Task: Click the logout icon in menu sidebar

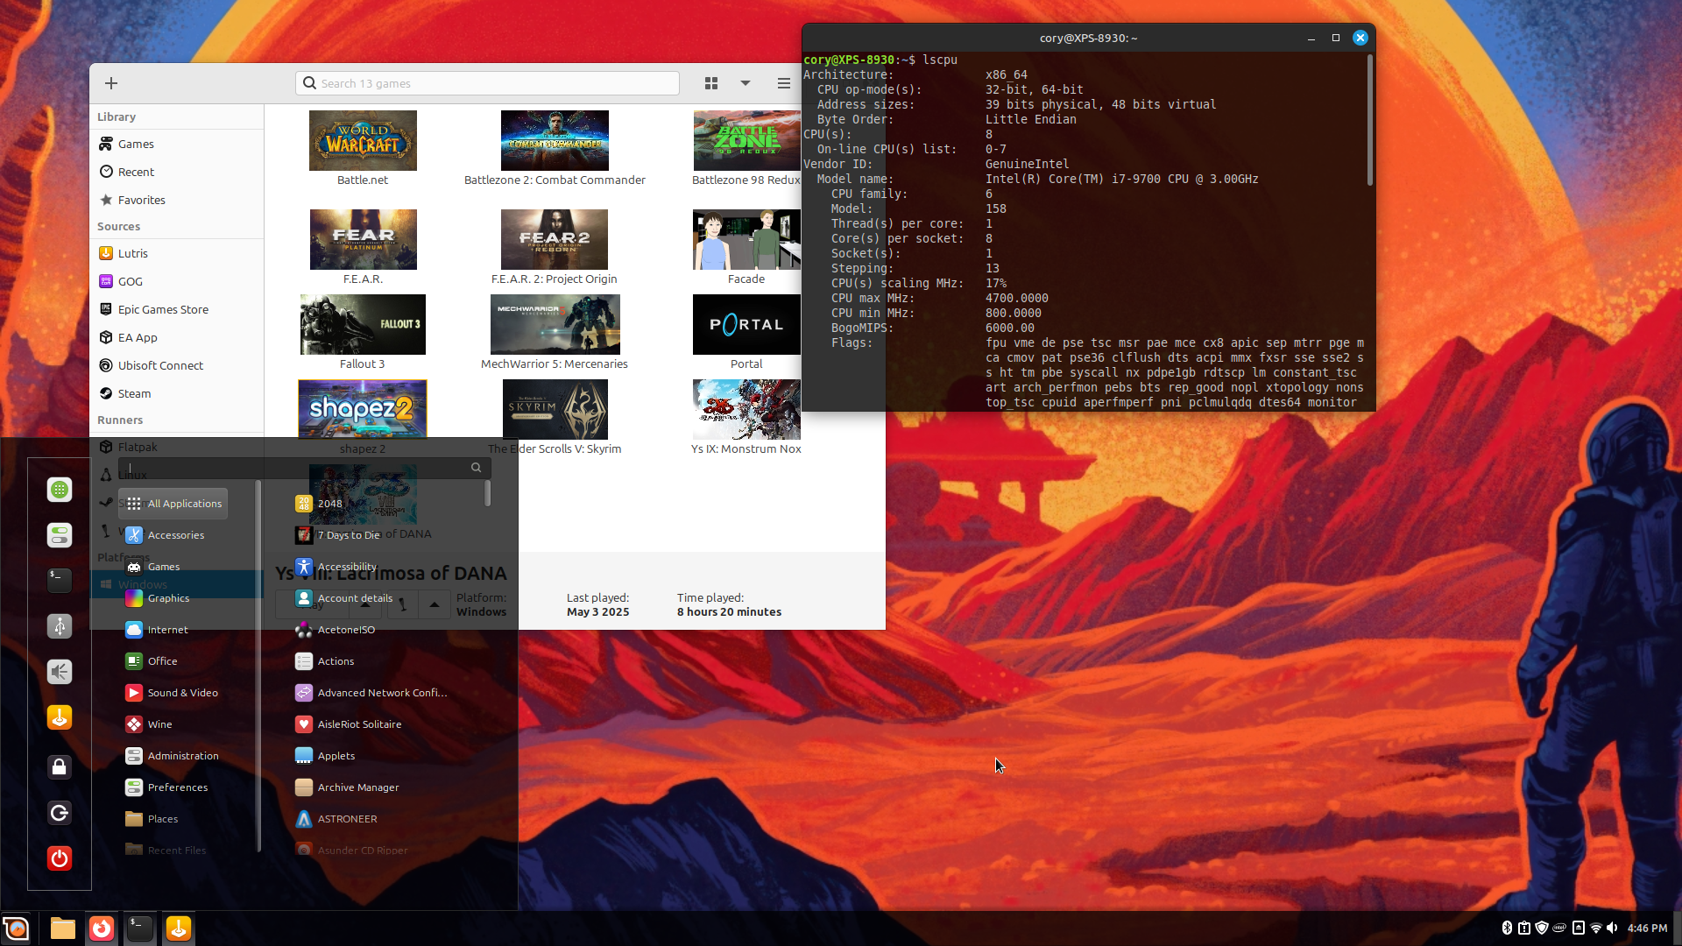Action: coord(60,813)
